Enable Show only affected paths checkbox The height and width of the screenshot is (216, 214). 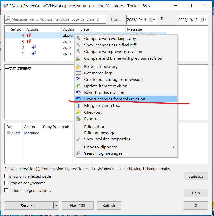click(x=6, y=176)
